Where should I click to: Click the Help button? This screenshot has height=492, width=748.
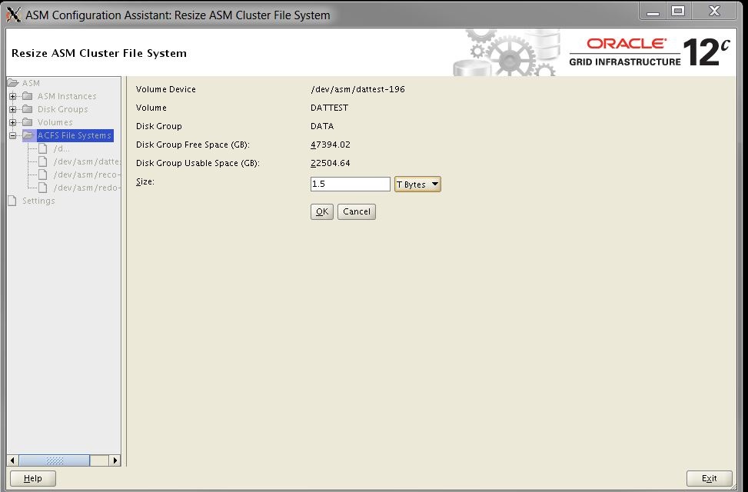pos(32,478)
